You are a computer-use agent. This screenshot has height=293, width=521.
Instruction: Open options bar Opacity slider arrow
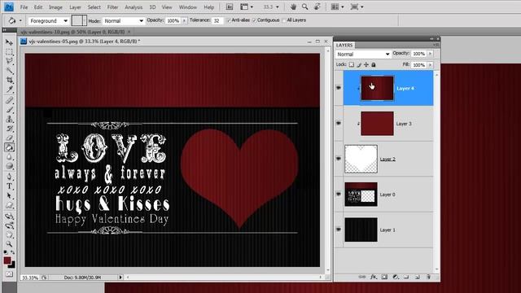[x=184, y=20]
